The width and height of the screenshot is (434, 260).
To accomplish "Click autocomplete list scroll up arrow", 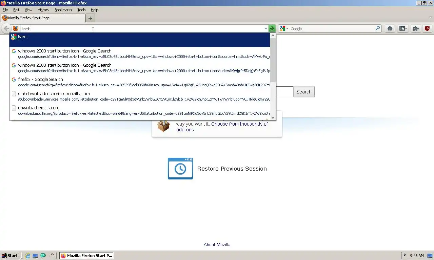I will pos(273,35).
